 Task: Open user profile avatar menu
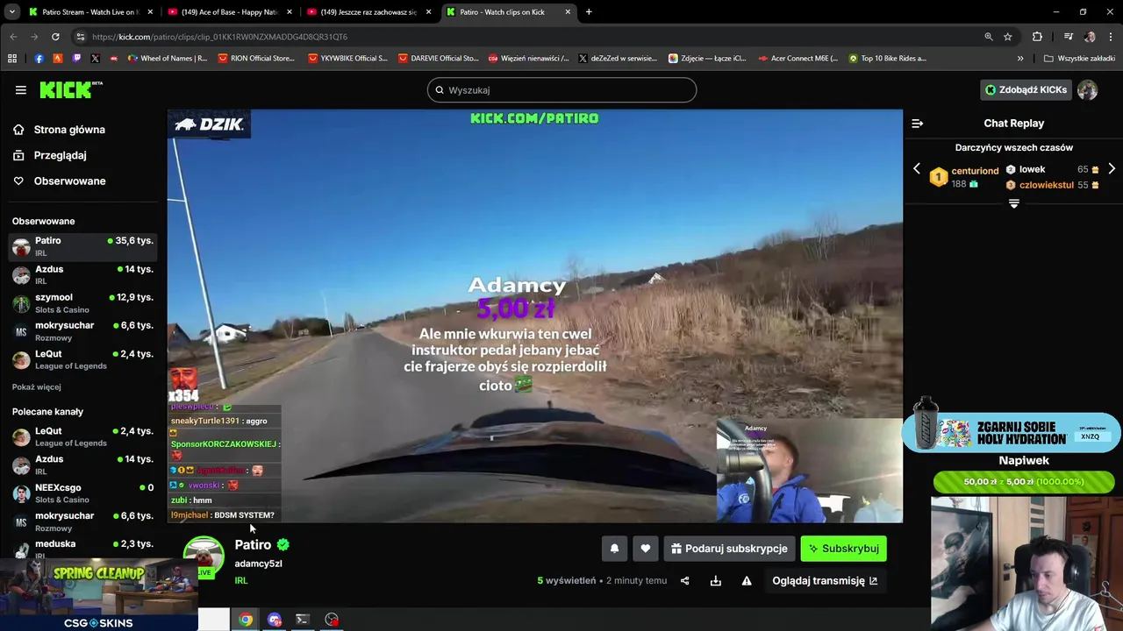(1088, 89)
